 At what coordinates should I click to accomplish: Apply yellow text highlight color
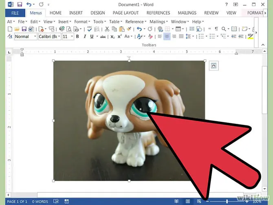[250, 36]
